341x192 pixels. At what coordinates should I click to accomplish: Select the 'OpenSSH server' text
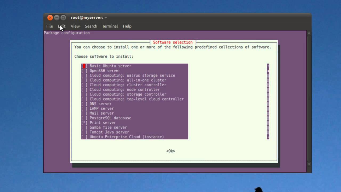click(105, 71)
